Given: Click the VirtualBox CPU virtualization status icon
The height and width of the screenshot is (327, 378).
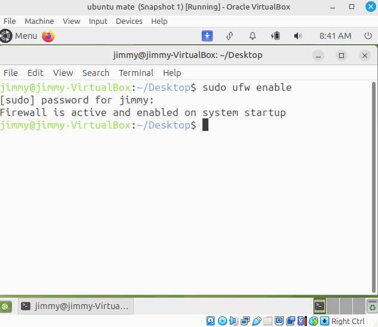Looking at the screenshot, I should pyautogui.click(x=302, y=321).
